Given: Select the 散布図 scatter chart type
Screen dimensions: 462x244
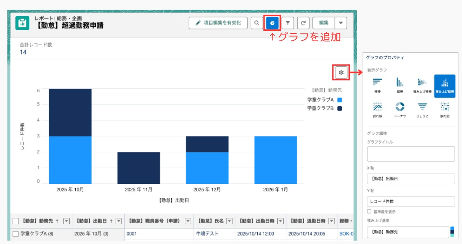Looking at the screenshot, I should coord(445,110).
